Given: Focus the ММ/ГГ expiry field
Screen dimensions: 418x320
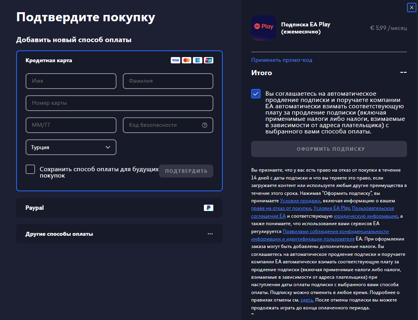Looking at the screenshot, I should click(x=71, y=125).
